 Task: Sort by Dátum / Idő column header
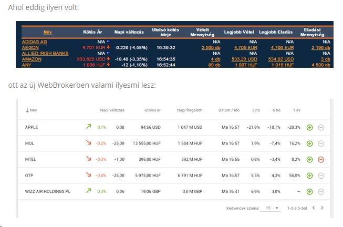[x=229, y=110]
